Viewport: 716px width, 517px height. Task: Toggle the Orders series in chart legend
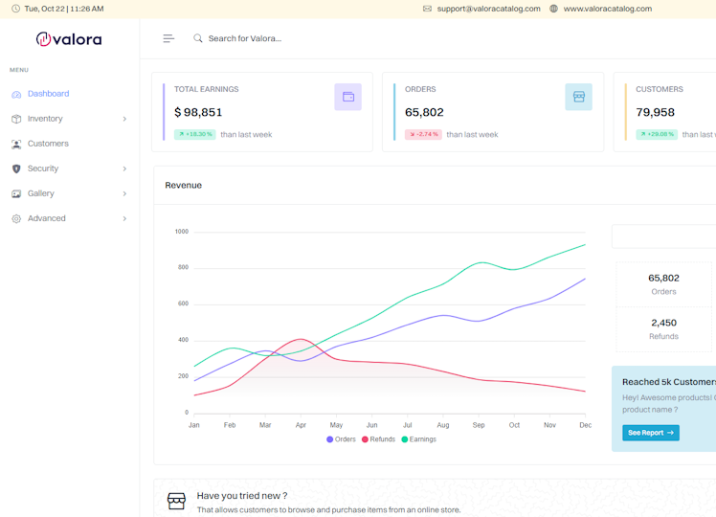[x=341, y=439]
